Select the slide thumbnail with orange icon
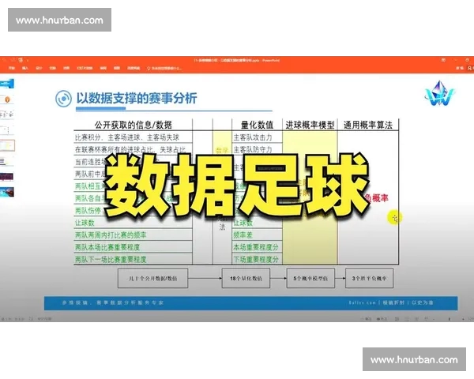Screen dimensions: 474x379 click(x=7, y=99)
